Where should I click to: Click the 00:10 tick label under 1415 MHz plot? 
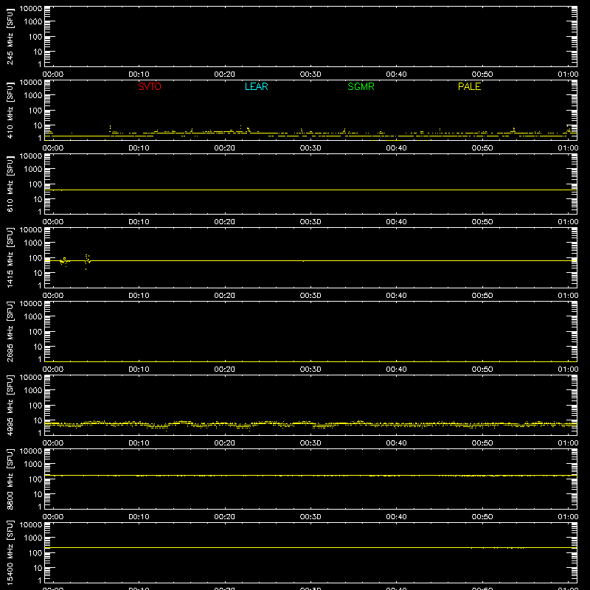point(139,296)
